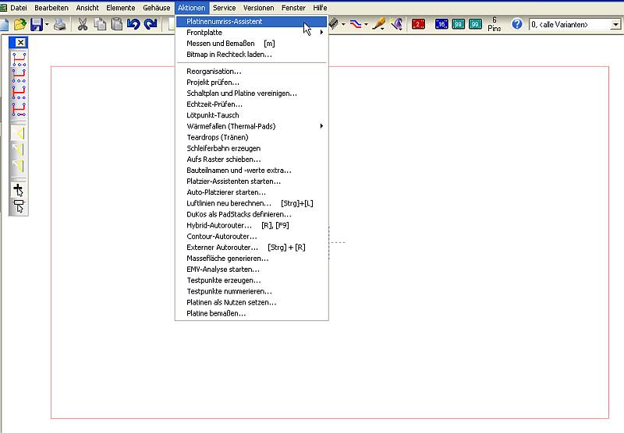Click the blue Help question mark icon

(516, 24)
